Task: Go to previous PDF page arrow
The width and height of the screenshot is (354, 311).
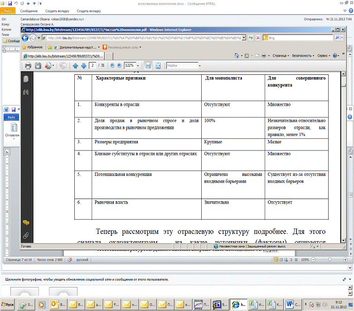Action: click(76, 65)
